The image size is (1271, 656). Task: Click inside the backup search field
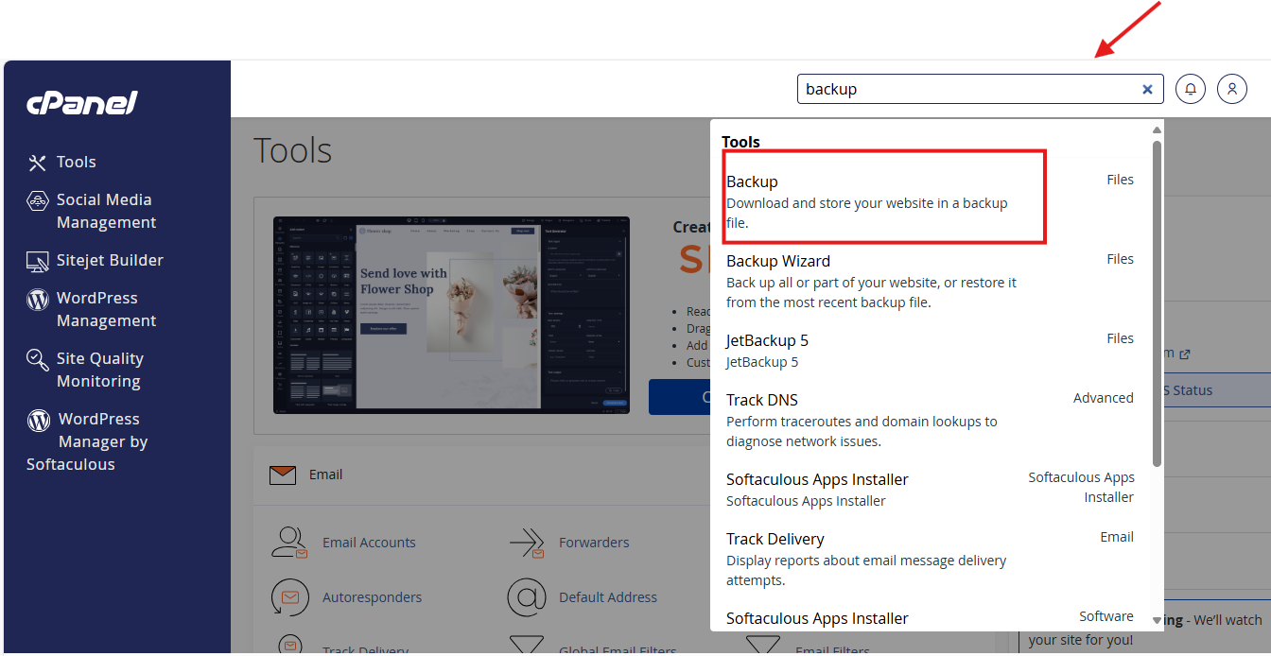pyautogui.click(x=965, y=89)
